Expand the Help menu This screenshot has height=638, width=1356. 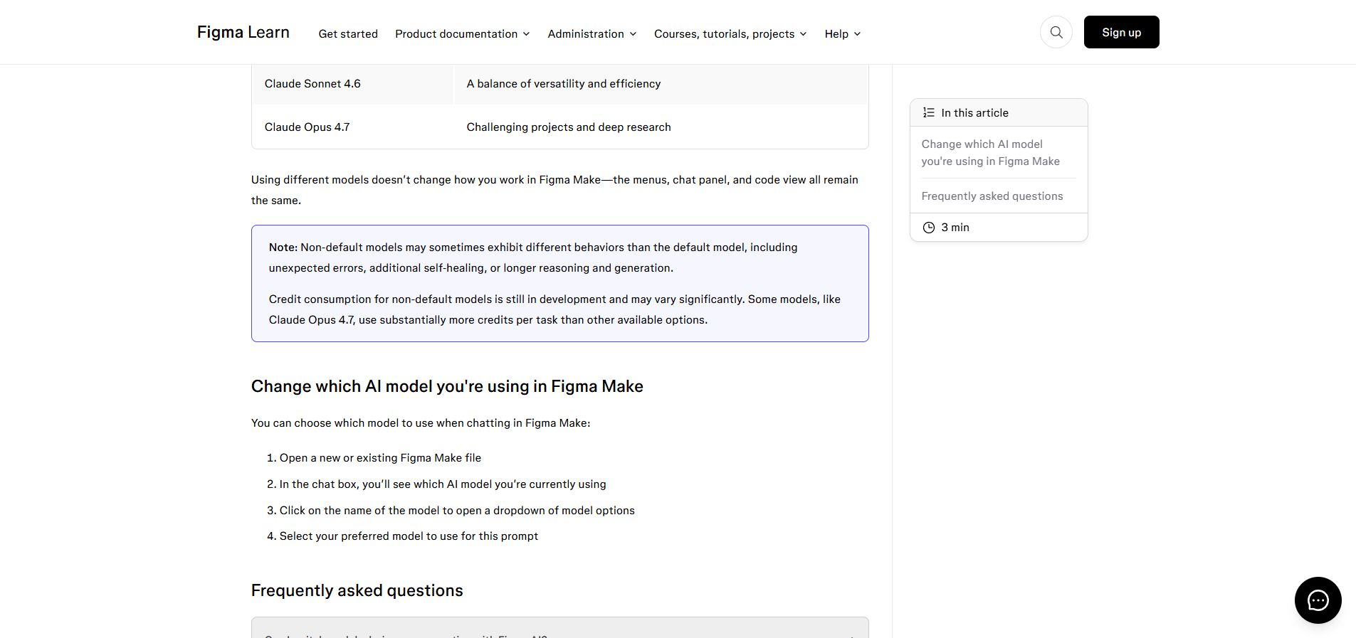843,33
